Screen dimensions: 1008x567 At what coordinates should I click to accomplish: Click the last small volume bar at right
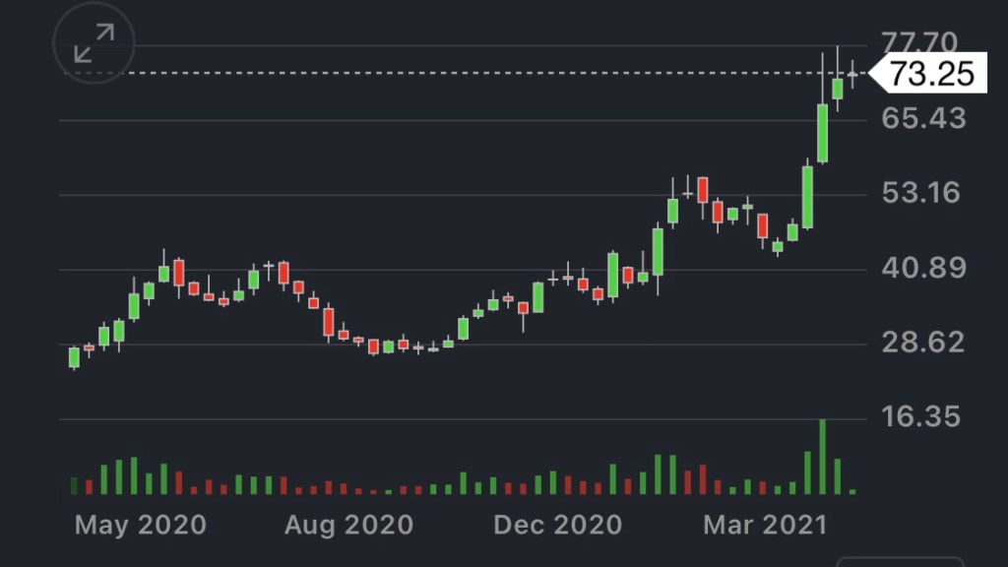pyautogui.click(x=852, y=490)
